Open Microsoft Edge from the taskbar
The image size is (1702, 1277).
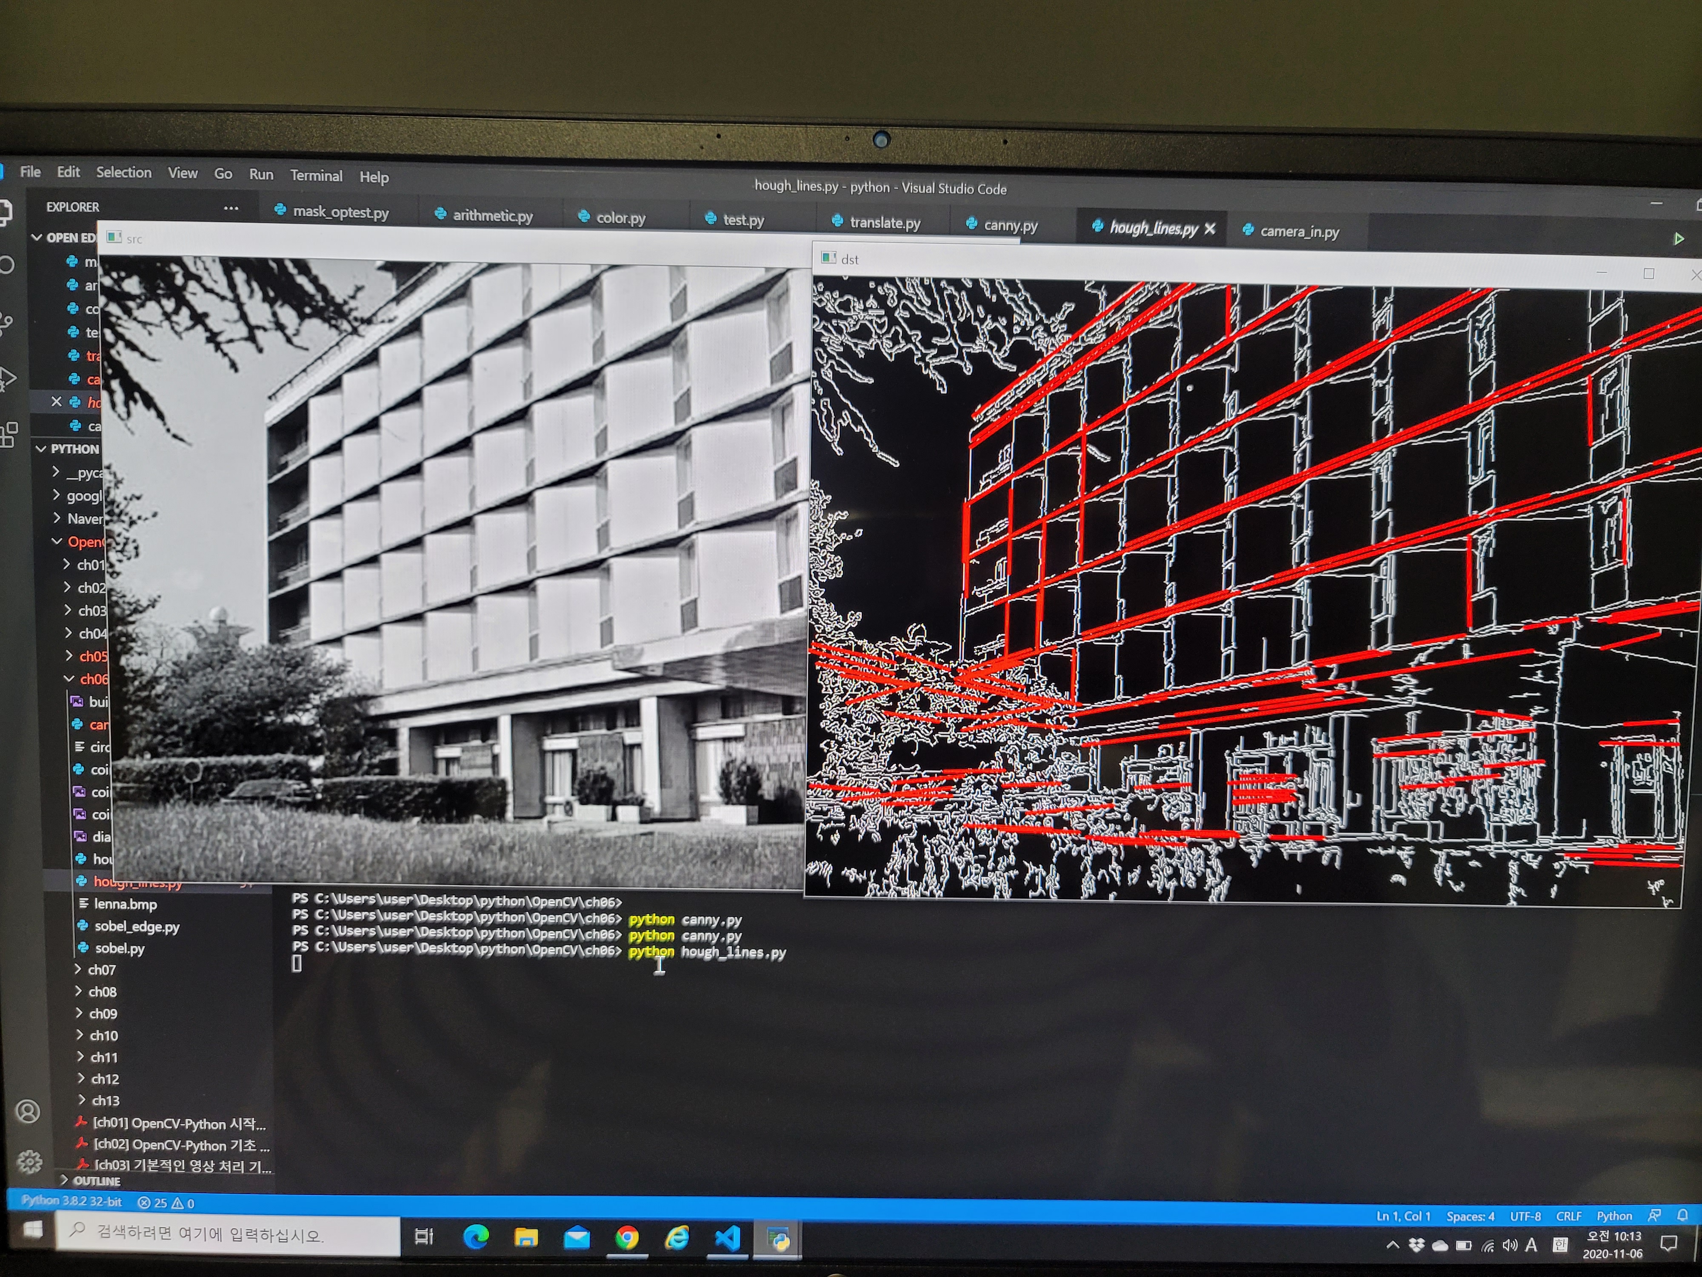476,1237
